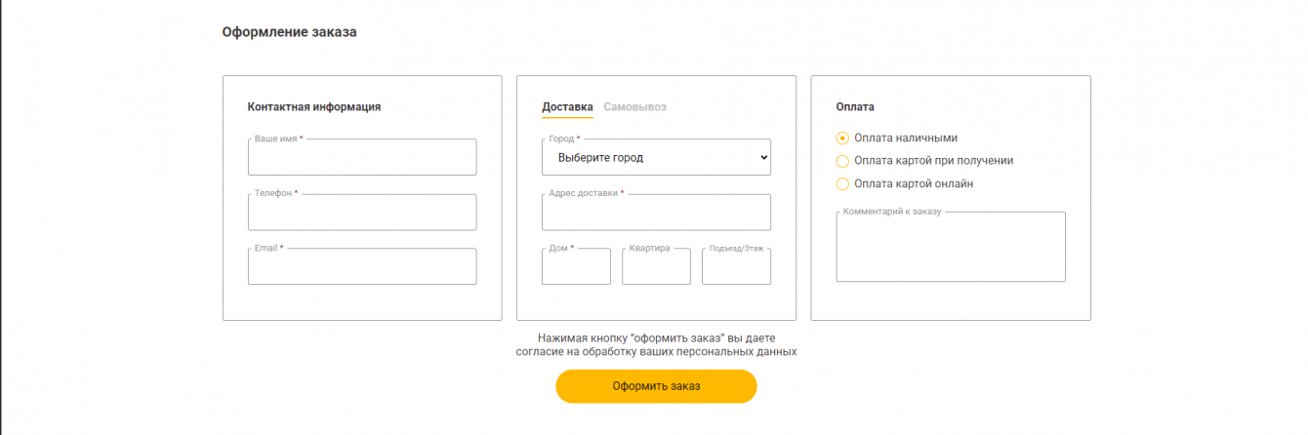Image resolution: width=1308 pixels, height=435 pixels.
Task: Click the Ваше имя input field
Action: pyautogui.click(x=362, y=158)
